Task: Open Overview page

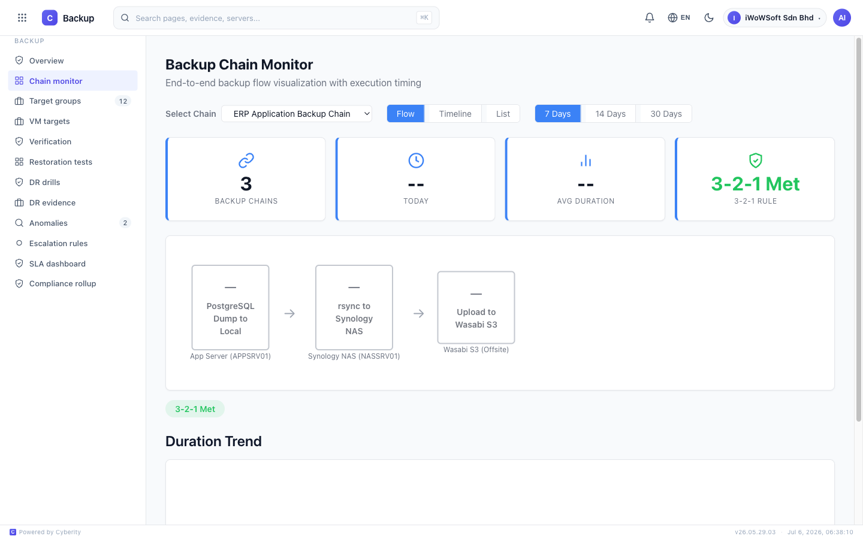Action: click(73, 60)
